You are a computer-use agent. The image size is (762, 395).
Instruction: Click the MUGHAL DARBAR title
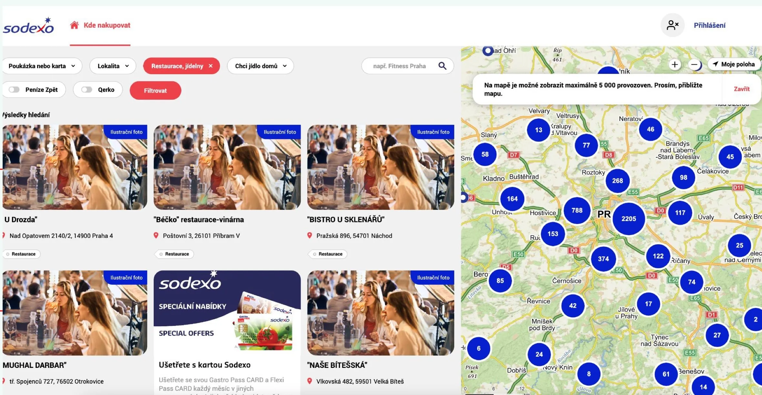[x=35, y=365]
